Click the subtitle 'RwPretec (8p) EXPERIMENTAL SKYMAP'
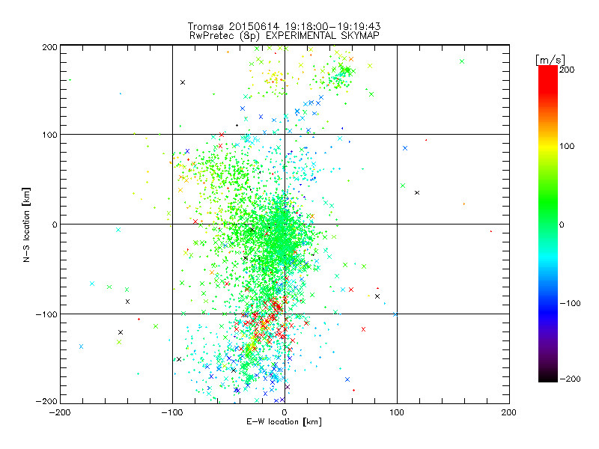The image size is (599, 449). [285, 35]
